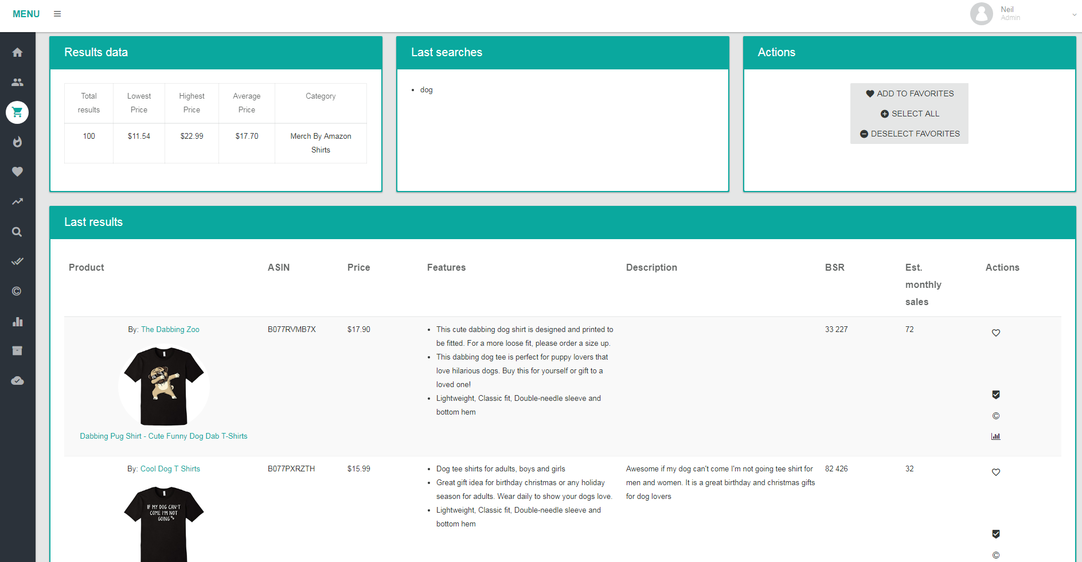Click the Features column header
Screen dimensions: 1082x562
[x=446, y=267]
